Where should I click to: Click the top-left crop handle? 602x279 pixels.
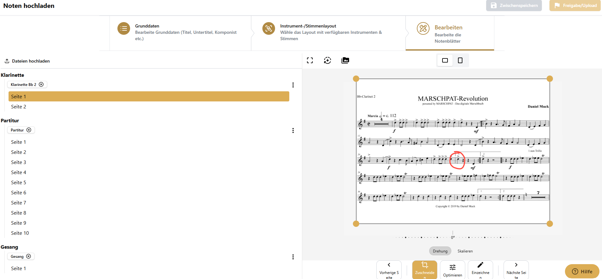point(356,79)
